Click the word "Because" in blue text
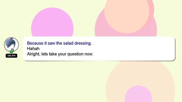 (x=35, y=43)
